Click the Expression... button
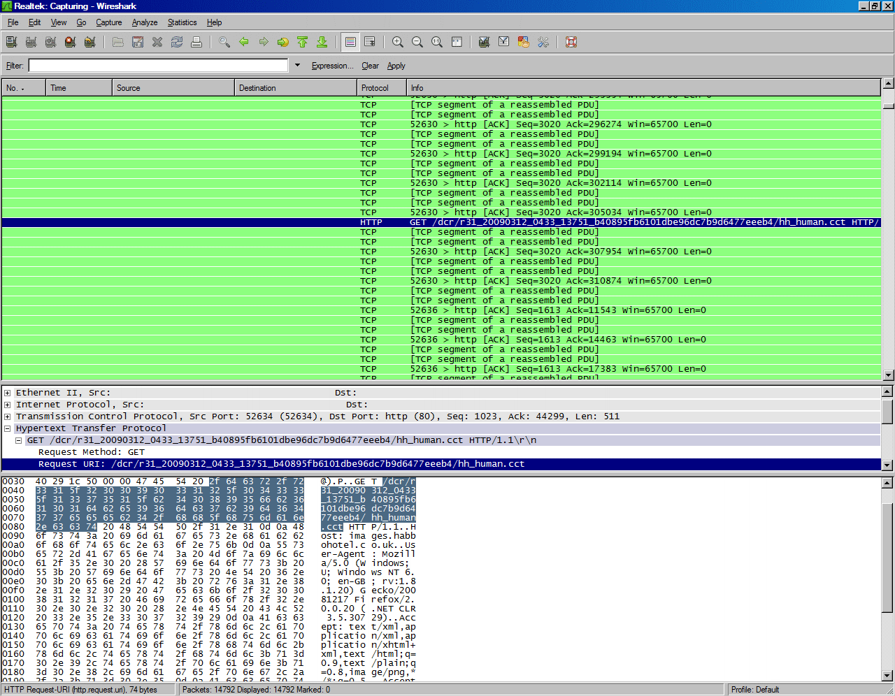The image size is (895, 696). click(x=333, y=66)
